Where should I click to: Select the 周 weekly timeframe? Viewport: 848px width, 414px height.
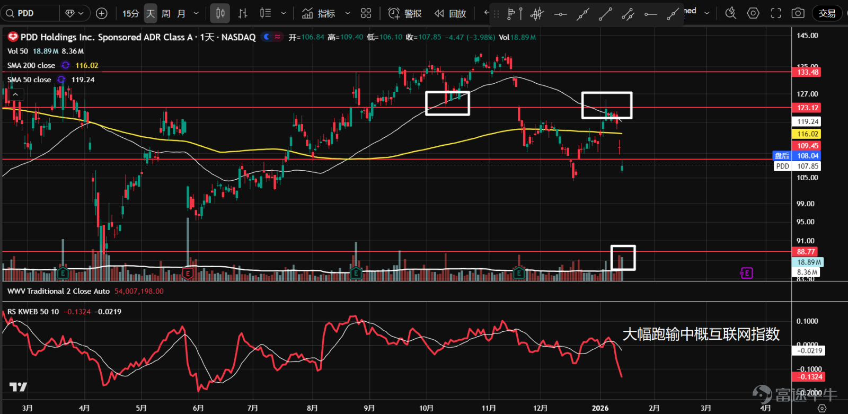coord(166,13)
